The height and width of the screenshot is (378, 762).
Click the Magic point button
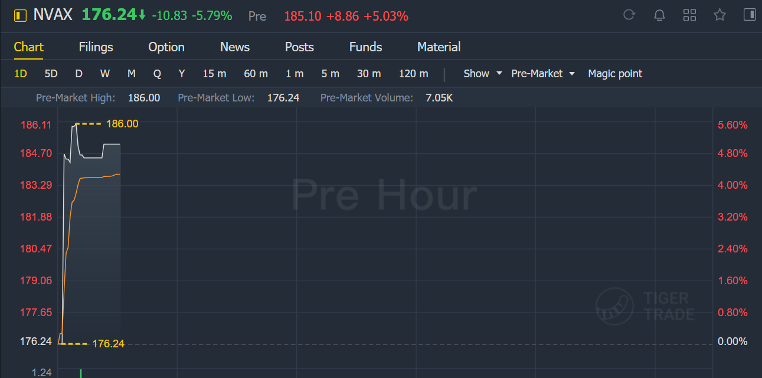(x=615, y=74)
